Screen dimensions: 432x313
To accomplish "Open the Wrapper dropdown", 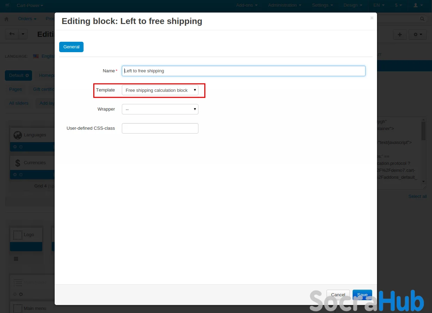I will 160,109.
